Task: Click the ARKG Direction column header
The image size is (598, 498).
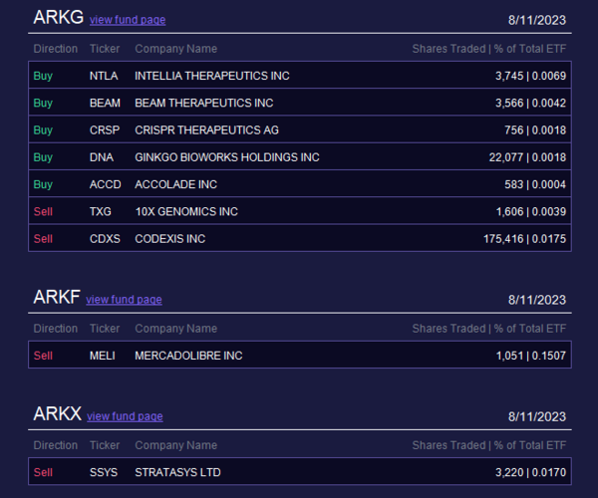Action: click(x=56, y=49)
